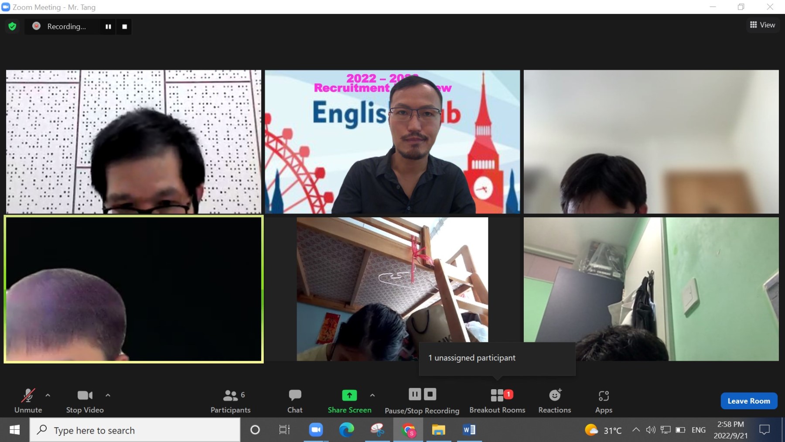The width and height of the screenshot is (785, 442).
Task: Pause recording in bottom toolbar
Action: (x=415, y=394)
